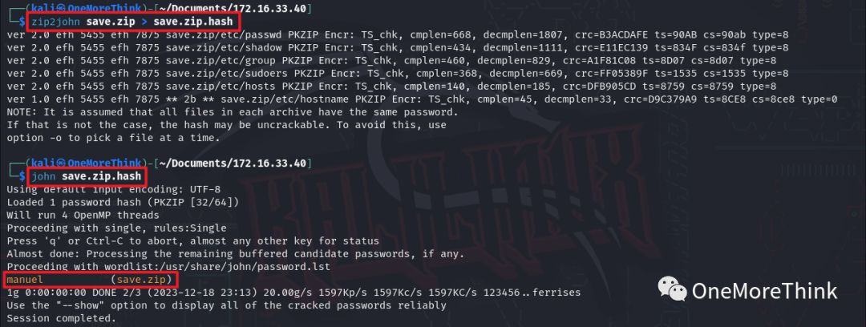Click the Session completed text

tap(61, 319)
